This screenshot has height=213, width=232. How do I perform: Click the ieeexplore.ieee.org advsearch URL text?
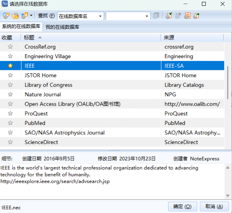pyautogui.click(x=55, y=181)
